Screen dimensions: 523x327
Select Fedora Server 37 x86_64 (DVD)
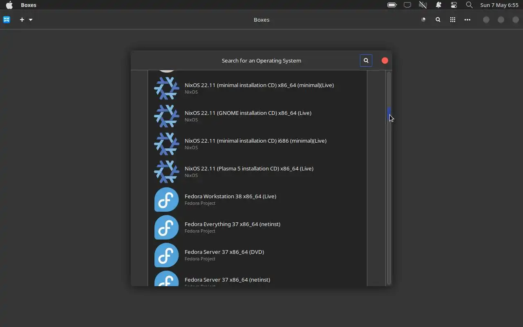point(257,255)
